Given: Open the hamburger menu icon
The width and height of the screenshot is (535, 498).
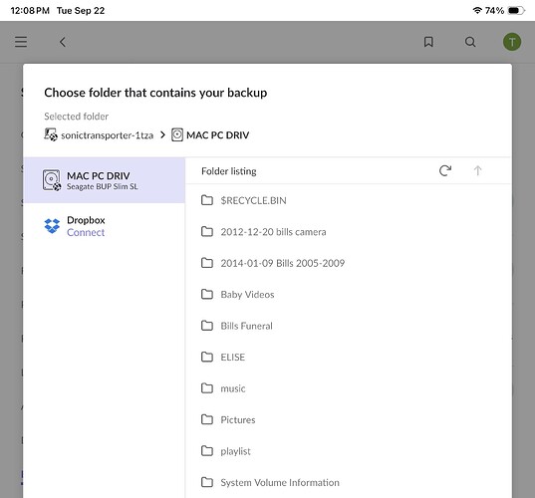Looking at the screenshot, I should [x=21, y=42].
